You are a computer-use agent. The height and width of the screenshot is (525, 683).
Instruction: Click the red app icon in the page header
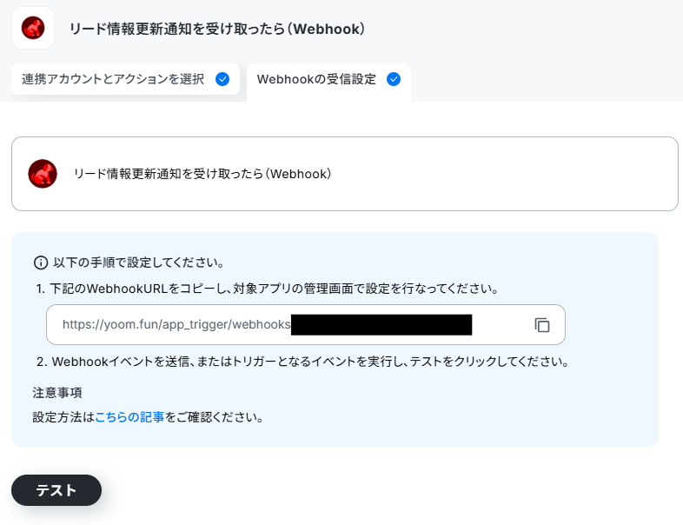click(33, 28)
